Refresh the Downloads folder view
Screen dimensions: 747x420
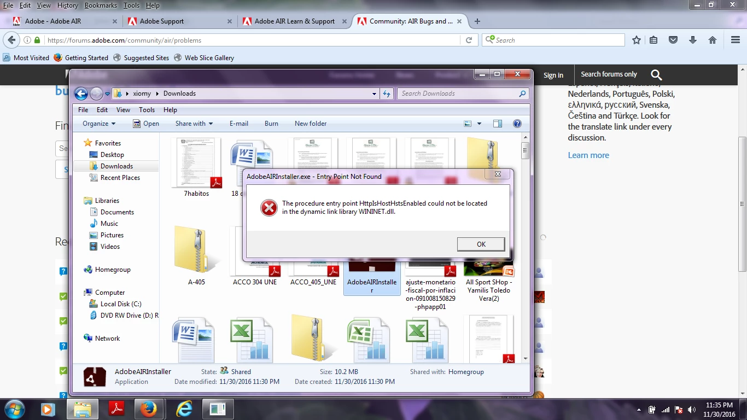pyautogui.click(x=387, y=94)
